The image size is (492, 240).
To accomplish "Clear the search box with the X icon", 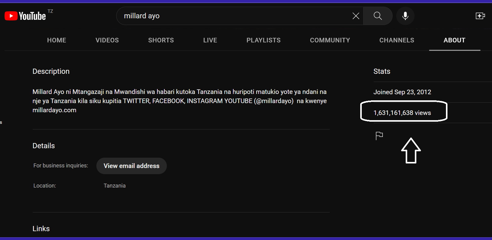I will pyautogui.click(x=356, y=16).
